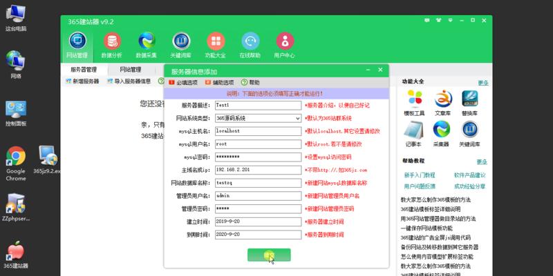Close the 服务器信息添加 dialog
Image resolution: width=553 pixels, height=276 pixels.
(x=380, y=70)
